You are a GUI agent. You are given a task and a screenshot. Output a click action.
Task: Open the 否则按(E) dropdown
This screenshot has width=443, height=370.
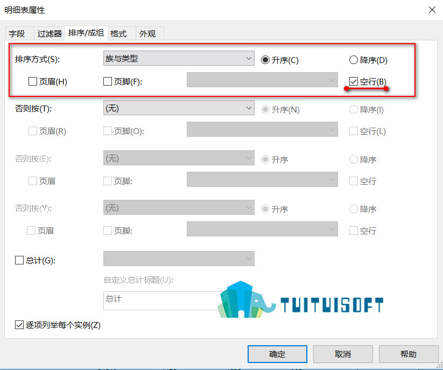[179, 158]
